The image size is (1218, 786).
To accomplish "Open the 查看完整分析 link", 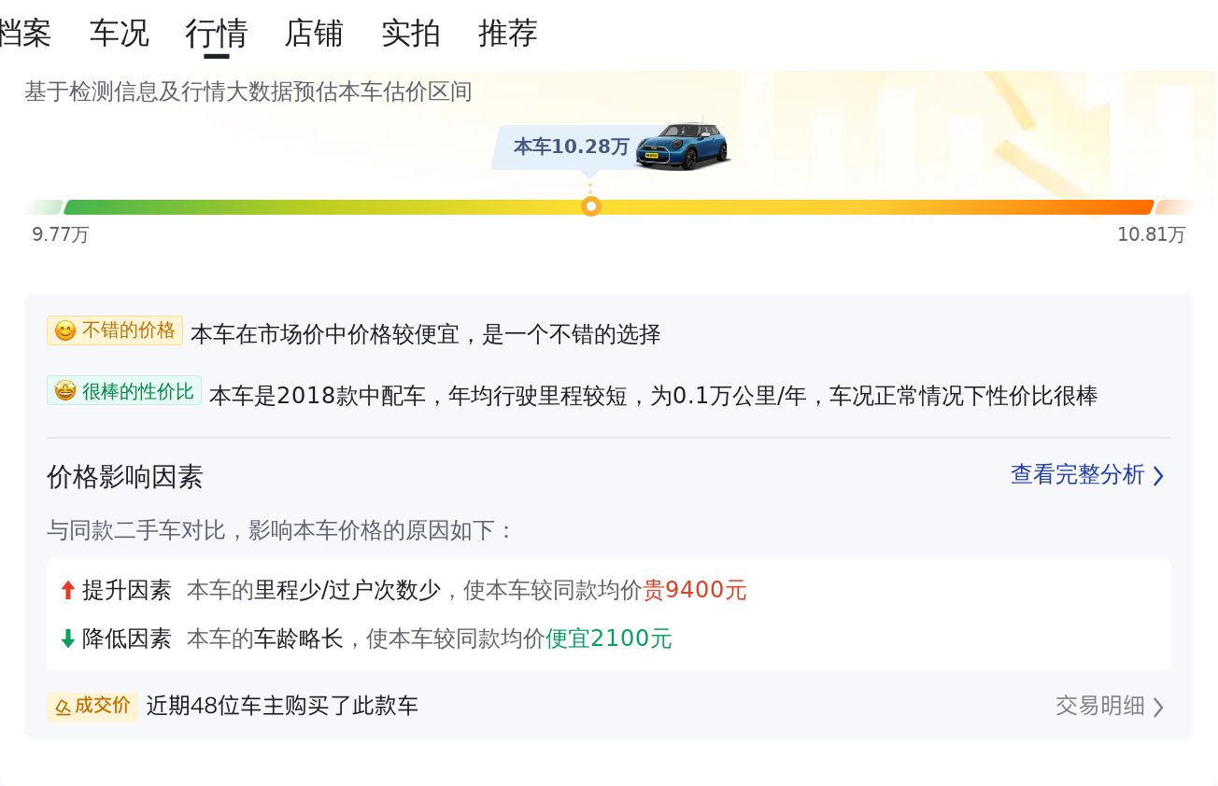I will pos(1077,475).
